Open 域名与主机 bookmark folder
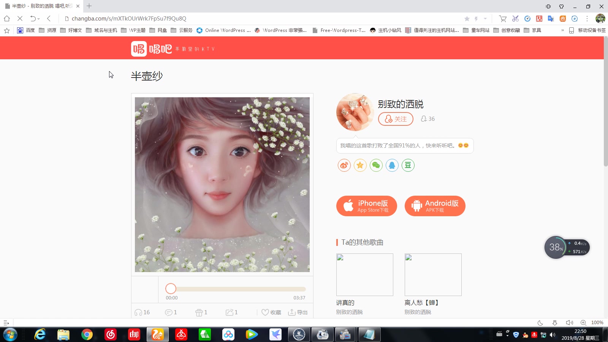Viewport: 608px width, 342px height. pyautogui.click(x=101, y=30)
